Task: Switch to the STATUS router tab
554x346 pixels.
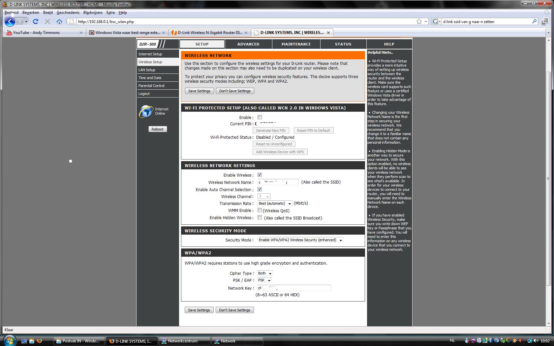Action: point(343,44)
